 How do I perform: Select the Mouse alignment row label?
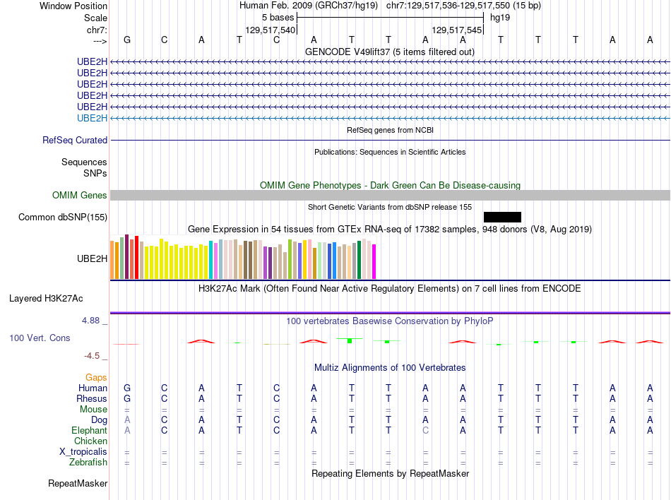click(93, 410)
